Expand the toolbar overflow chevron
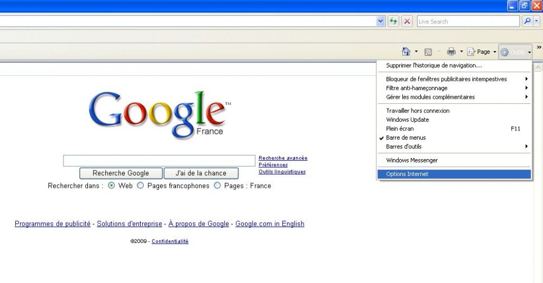The image size is (543, 283). (x=539, y=47)
